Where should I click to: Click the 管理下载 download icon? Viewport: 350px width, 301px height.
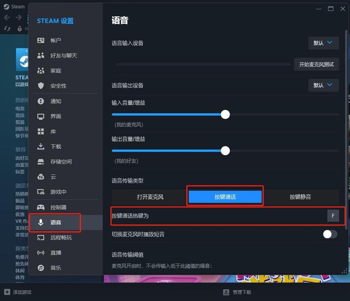pyautogui.click(x=226, y=292)
